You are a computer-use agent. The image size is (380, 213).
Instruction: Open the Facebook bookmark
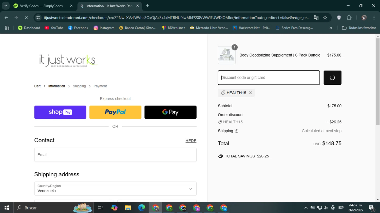[x=78, y=28]
